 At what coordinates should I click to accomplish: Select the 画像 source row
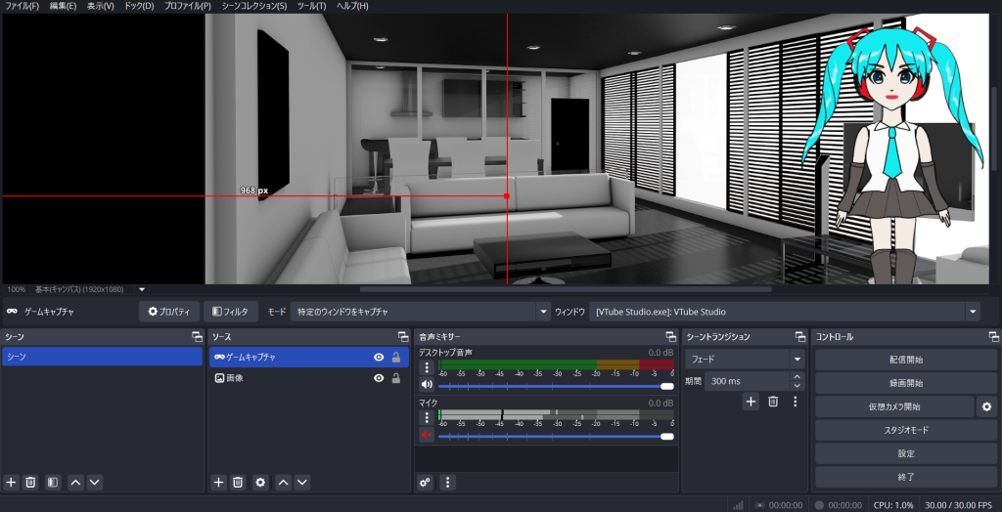pos(309,378)
